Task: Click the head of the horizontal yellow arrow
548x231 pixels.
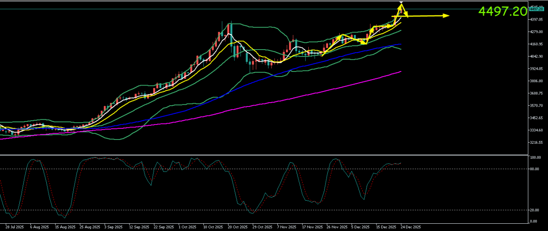Action: click(x=447, y=16)
